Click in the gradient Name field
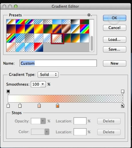This screenshot has height=148, width=132. 58,63
